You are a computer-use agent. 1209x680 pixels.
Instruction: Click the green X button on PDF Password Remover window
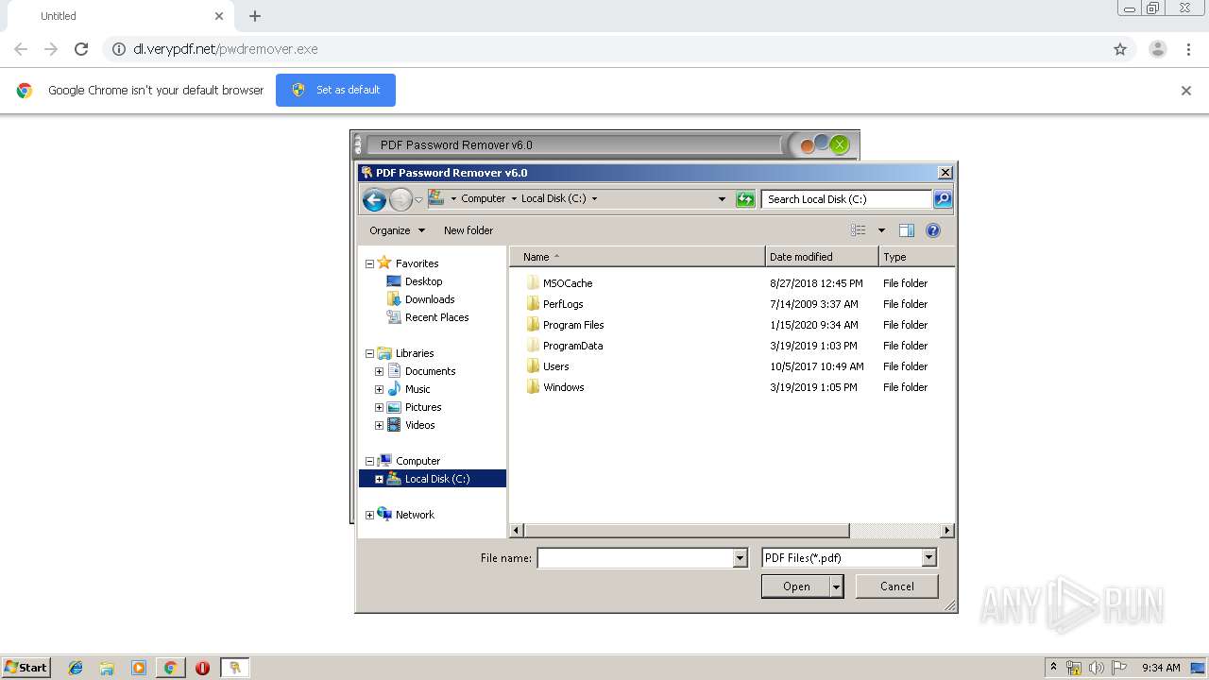[839, 144]
